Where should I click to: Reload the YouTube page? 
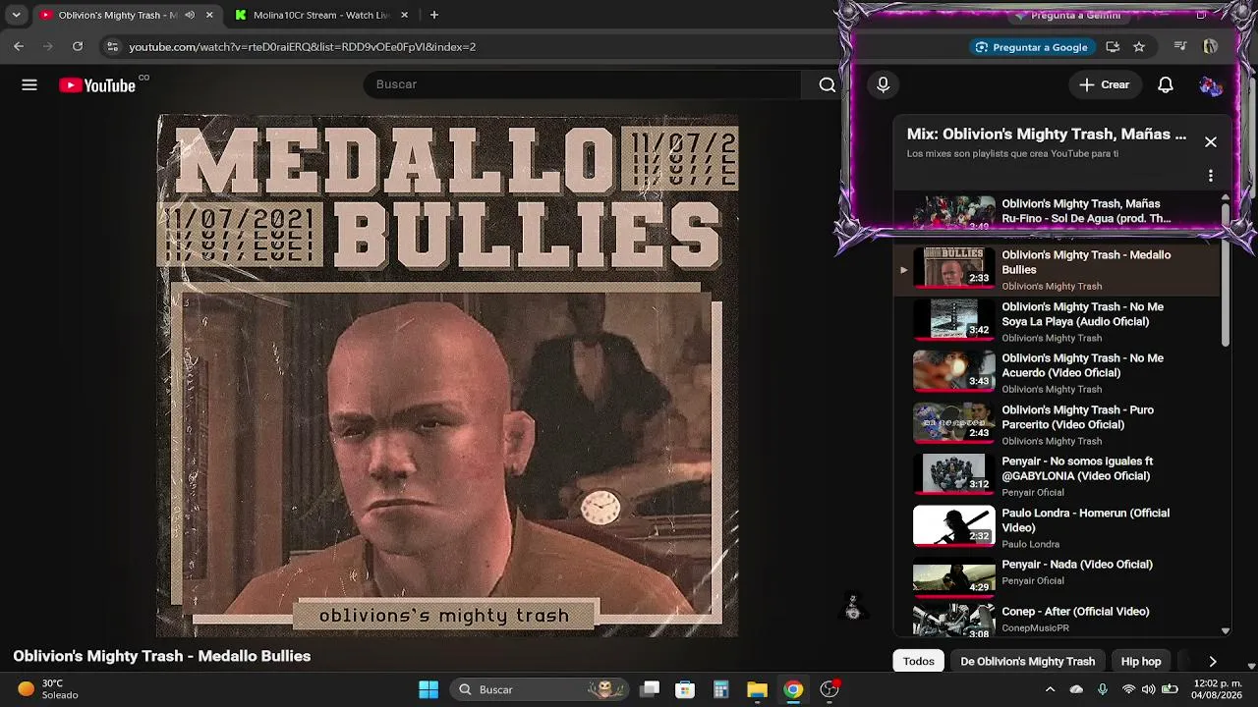(x=78, y=46)
